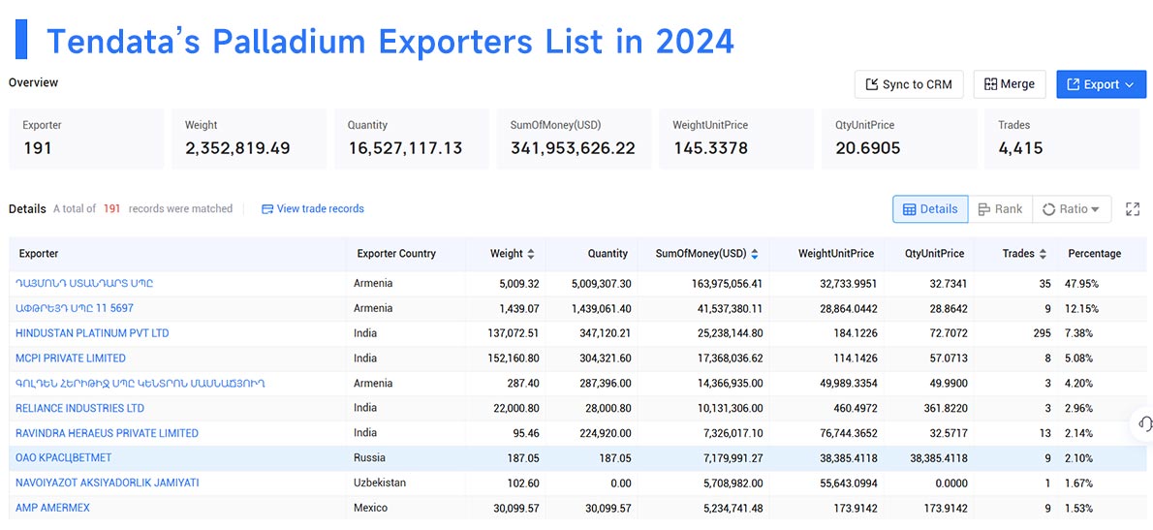Open exporter HINDUSTAN PLATINUM PVT LTD
This screenshot has width=1153, height=530.
coord(92,333)
